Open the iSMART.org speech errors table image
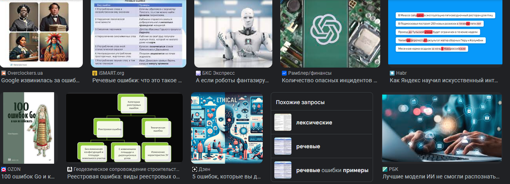The image size is (510, 184). (x=139, y=33)
